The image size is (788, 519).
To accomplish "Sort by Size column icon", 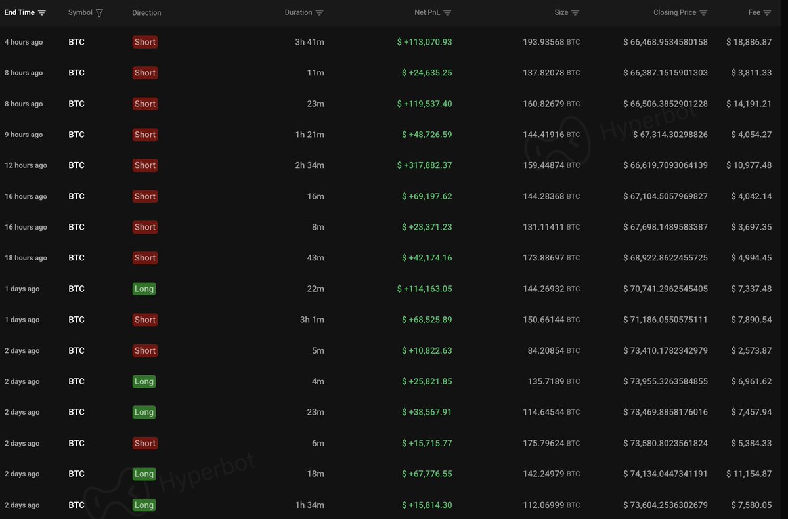I will (x=575, y=13).
